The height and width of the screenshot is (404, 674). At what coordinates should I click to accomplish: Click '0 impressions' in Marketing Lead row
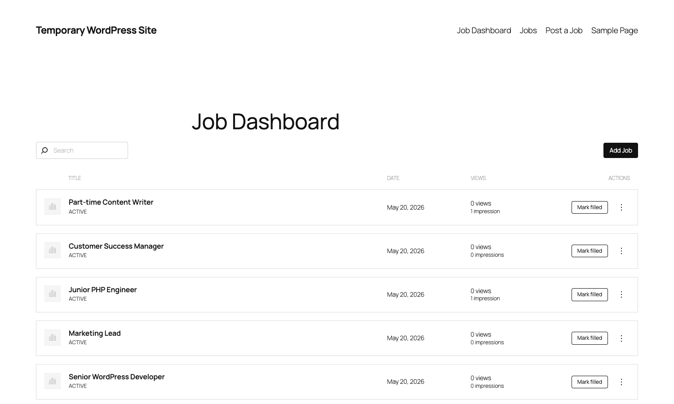click(487, 343)
